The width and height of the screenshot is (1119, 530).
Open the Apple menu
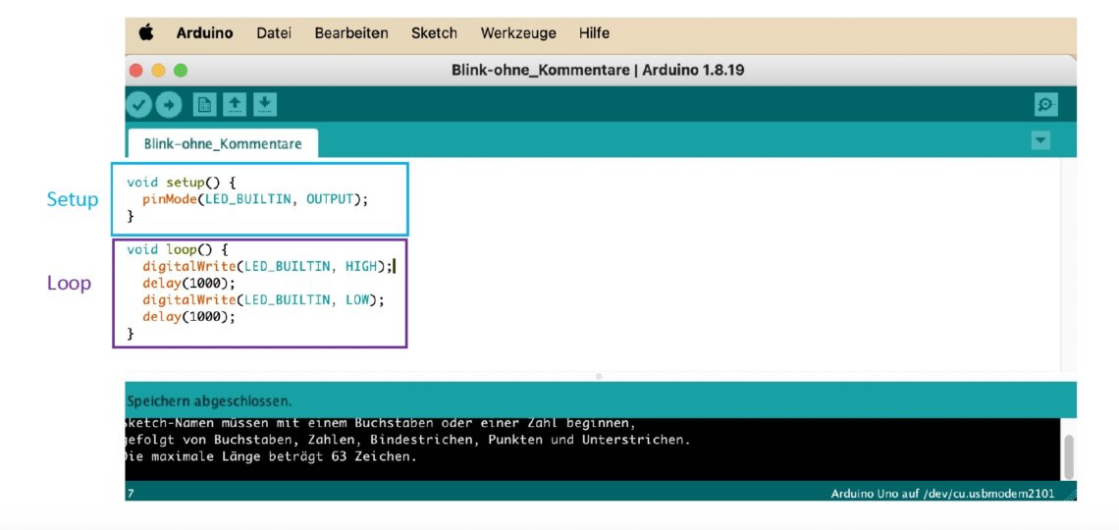click(146, 33)
